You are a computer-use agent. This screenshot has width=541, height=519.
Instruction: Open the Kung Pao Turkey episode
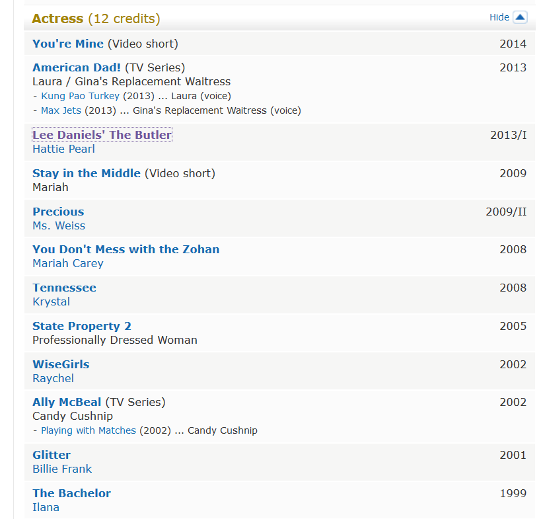(x=81, y=96)
